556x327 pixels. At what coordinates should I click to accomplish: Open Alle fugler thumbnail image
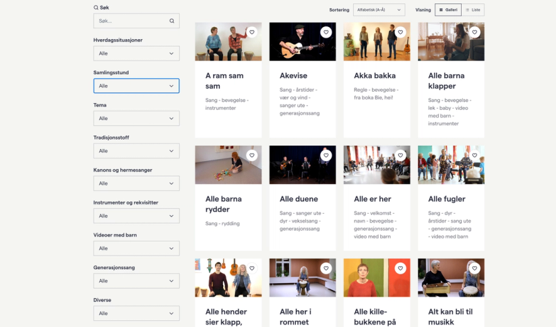pyautogui.click(x=451, y=165)
